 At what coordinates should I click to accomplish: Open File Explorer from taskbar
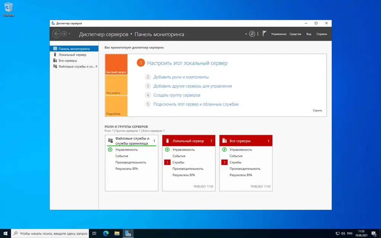pyautogui.click(x=117, y=233)
